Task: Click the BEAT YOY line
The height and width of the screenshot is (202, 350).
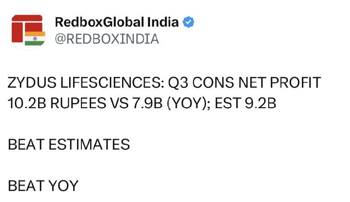Action: [43, 186]
